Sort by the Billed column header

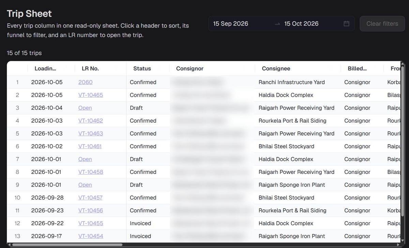(357, 68)
